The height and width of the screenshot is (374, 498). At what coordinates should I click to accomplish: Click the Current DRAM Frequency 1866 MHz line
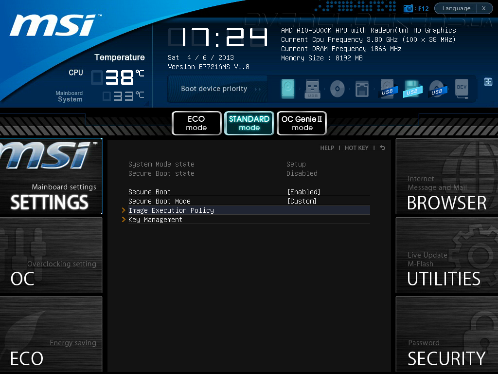pyautogui.click(x=341, y=49)
